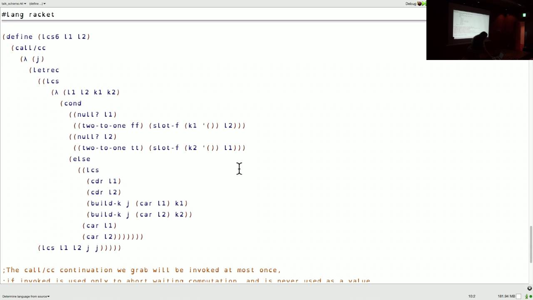533x300 pixels.
Task: Click the white box next to memory usage
Action: click(x=519, y=296)
